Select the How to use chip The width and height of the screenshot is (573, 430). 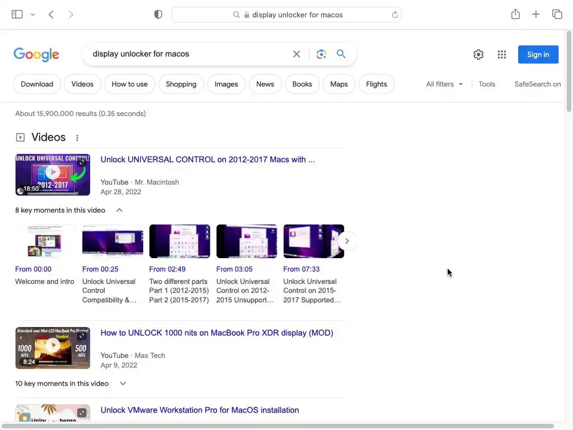click(129, 84)
